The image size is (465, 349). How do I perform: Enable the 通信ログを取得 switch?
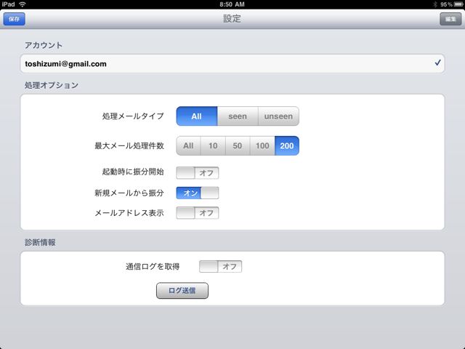[x=220, y=266]
